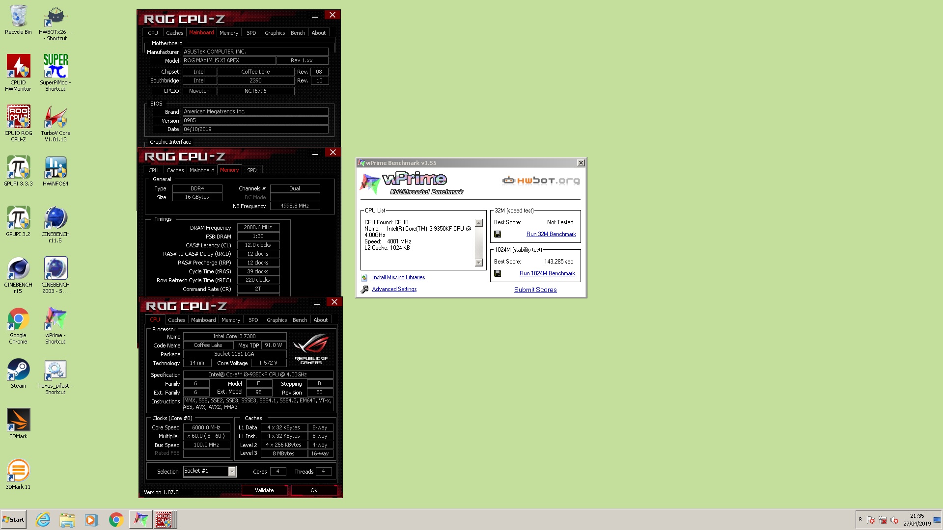Click Submit Scores link in wPrime

tap(535, 290)
